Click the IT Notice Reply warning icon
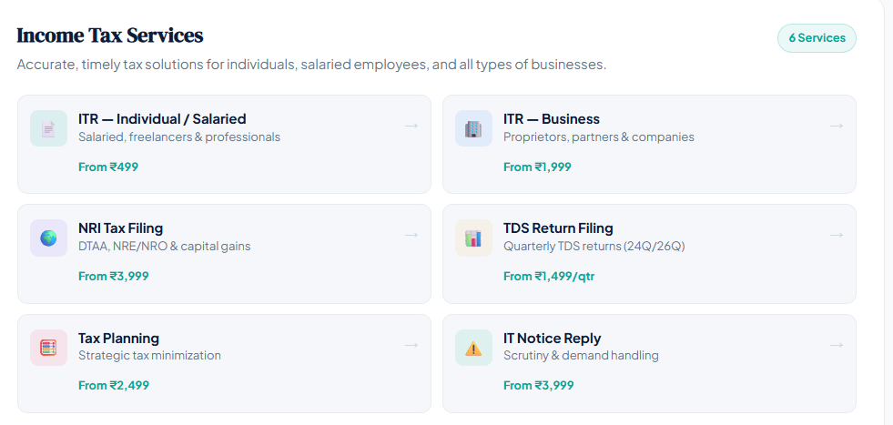 tap(473, 348)
